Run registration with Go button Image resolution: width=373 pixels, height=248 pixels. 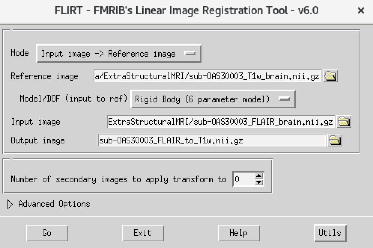47,233
